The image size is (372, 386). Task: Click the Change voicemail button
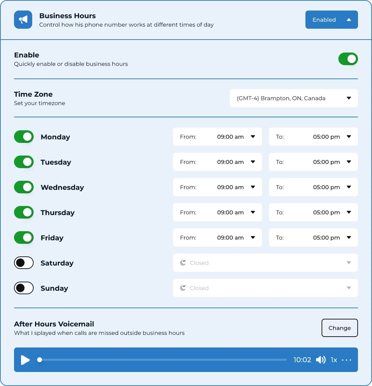(339, 328)
